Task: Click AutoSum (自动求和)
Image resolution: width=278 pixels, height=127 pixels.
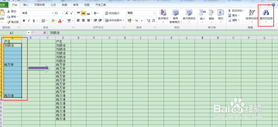Action: point(235,11)
